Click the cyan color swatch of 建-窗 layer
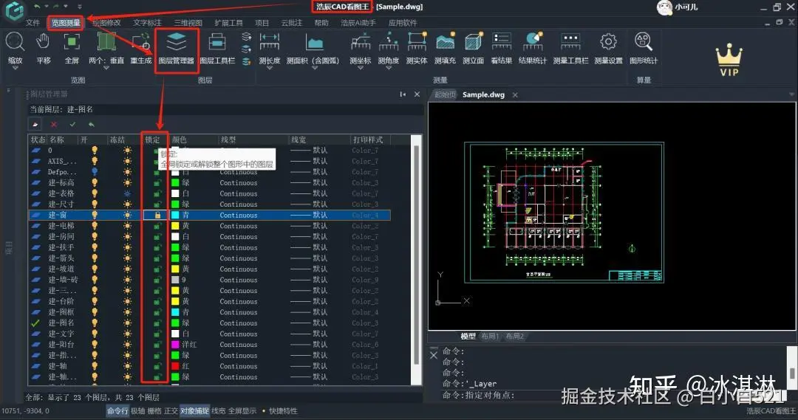The image size is (798, 420). coord(175,215)
